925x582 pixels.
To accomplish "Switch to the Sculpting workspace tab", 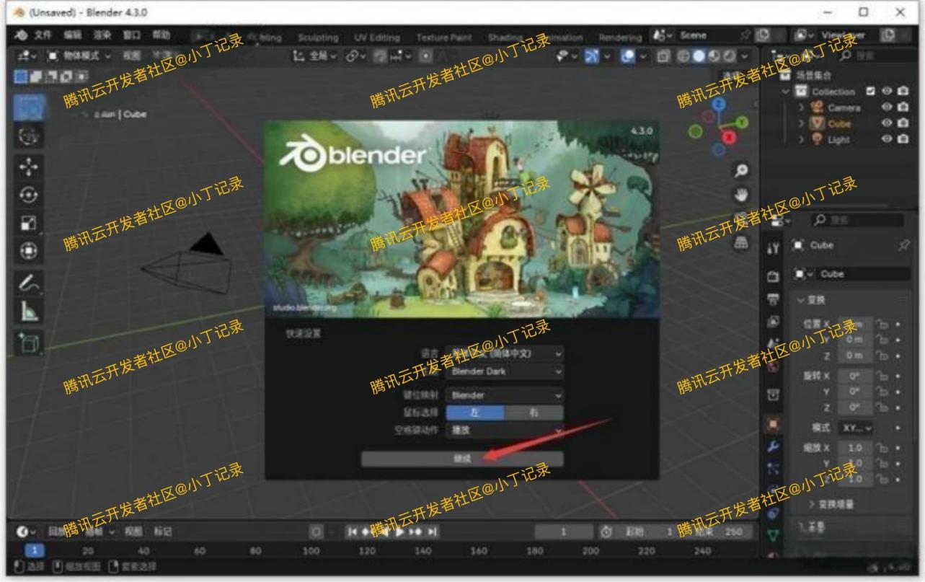I will tap(318, 37).
